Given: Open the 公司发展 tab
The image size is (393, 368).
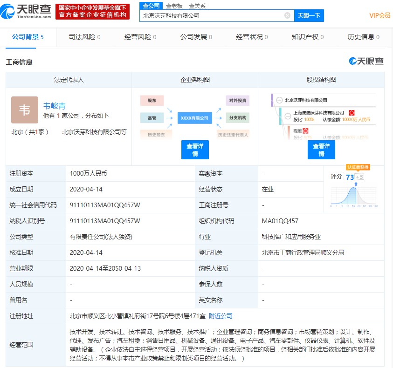Looking at the screenshot, I should pyautogui.click(x=196, y=37).
